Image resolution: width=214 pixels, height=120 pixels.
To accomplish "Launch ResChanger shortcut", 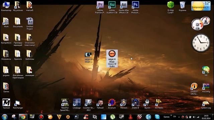I will (x=18, y=104).
